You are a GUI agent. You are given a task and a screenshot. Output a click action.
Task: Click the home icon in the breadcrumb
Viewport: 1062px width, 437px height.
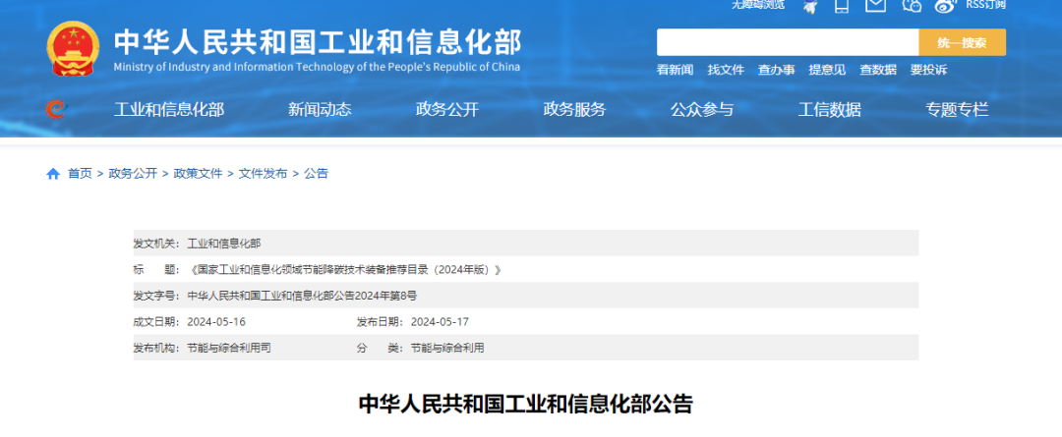click(53, 174)
